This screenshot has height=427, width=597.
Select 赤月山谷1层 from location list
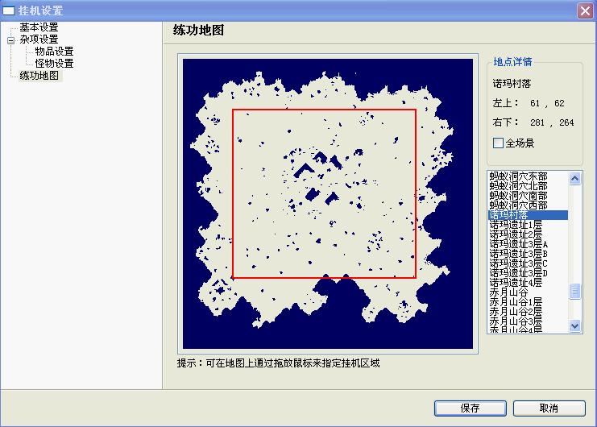pos(516,302)
